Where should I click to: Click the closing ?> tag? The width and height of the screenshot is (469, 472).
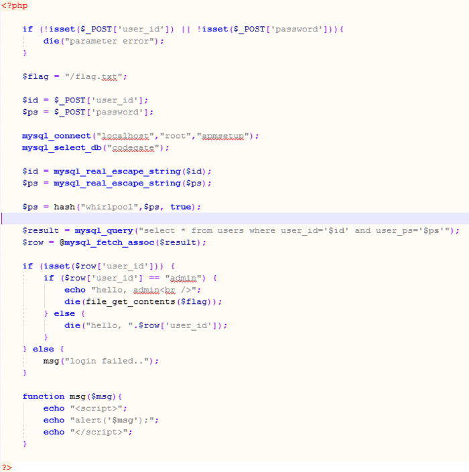(x=7, y=467)
